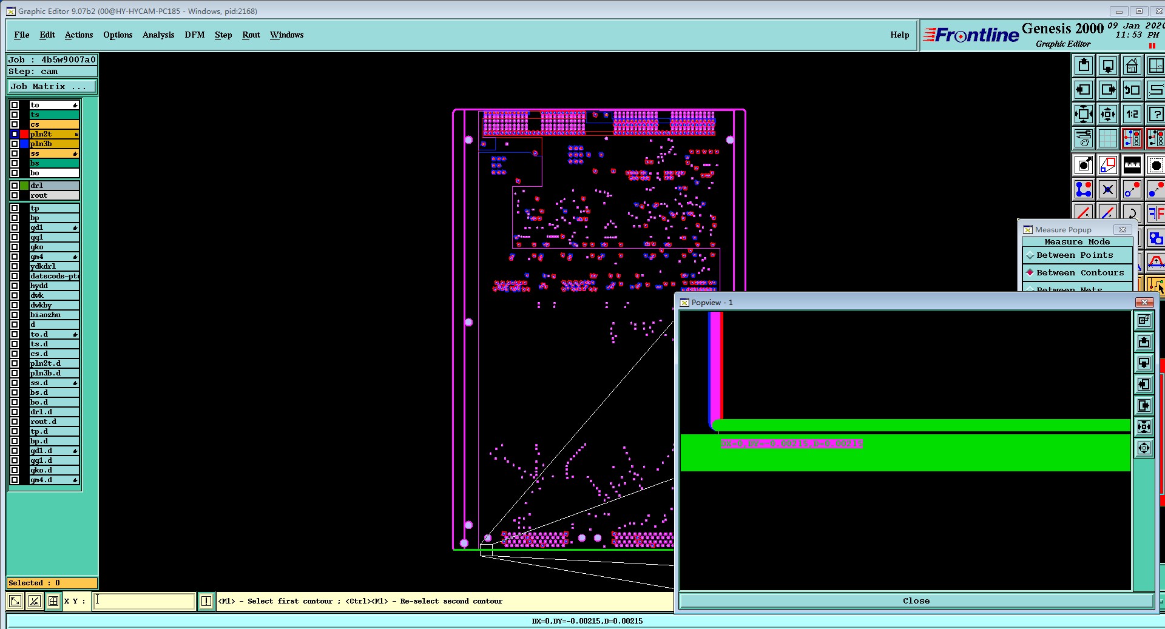1165x629 pixels.
Task: Open the Help menu
Action: 900,35
